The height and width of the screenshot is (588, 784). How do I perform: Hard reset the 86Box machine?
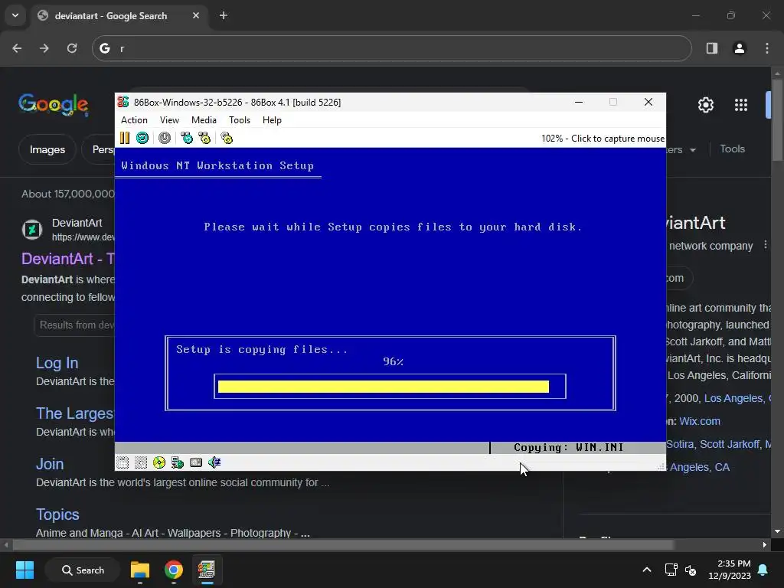click(142, 138)
